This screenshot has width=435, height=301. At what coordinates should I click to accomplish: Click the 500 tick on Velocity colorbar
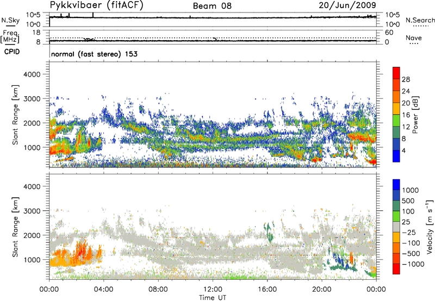point(408,201)
